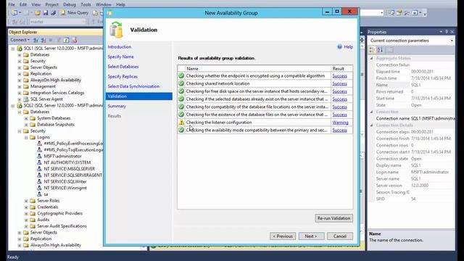Click the Categorized view icon in Properties
This screenshot has height=261, width=464.
372,50
